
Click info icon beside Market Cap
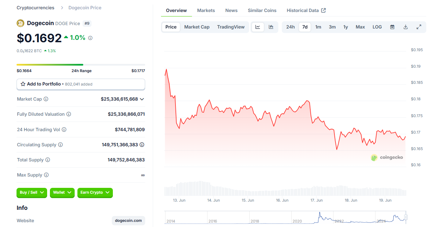click(x=46, y=99)
